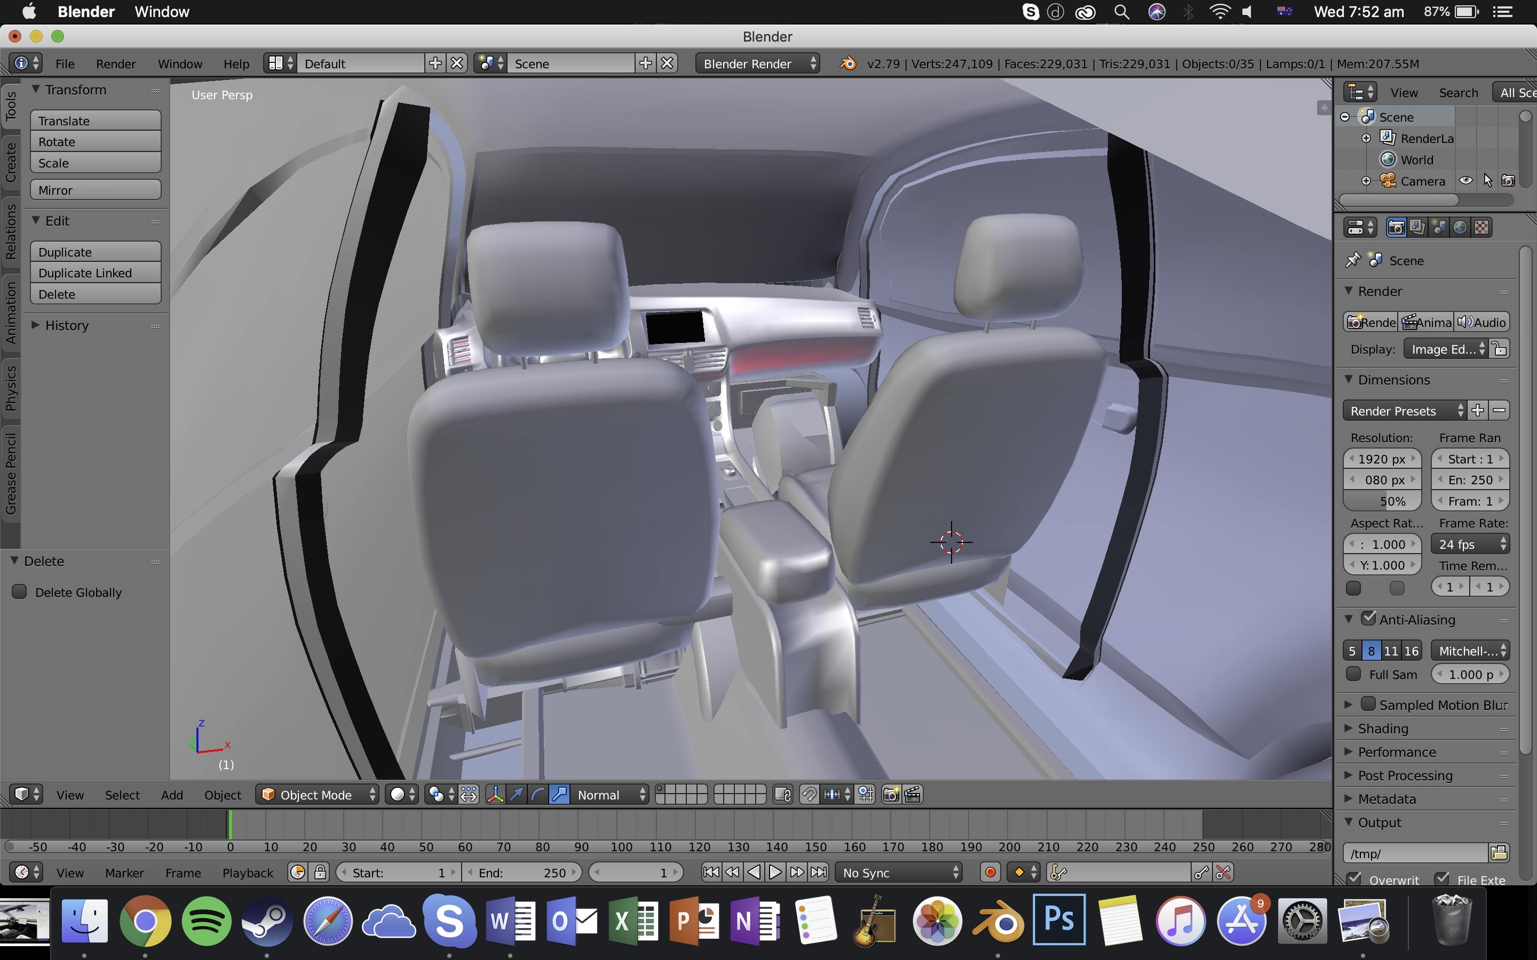
Task: Uncheck the Anti-Aliasing checkbox
Action: click(1369, 619)
